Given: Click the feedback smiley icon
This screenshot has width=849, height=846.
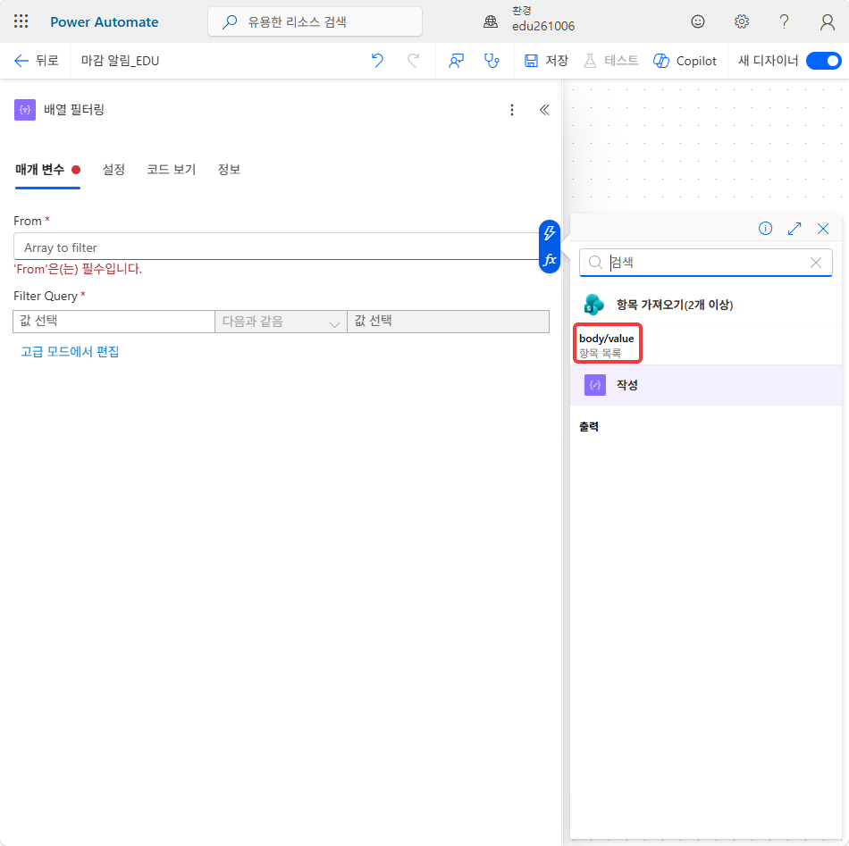Looking at the screenshot, I should [697, 21].
